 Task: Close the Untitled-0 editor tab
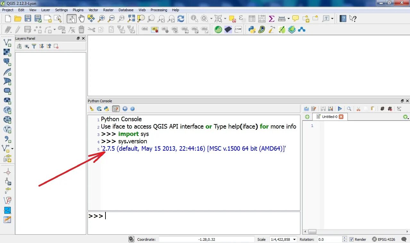341,117
